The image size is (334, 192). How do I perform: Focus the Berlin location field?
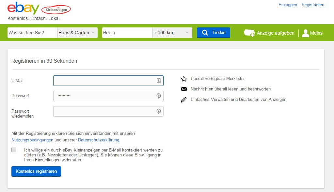tap(127, 33)
